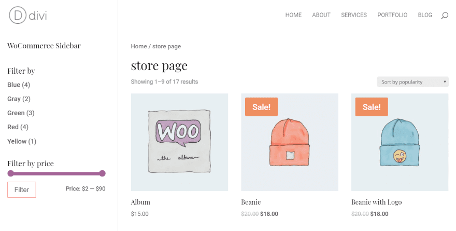This screenshot has height=231, width=456.
Task: Click the Divi logo icon
Action: pyautogui.click(x=18, y=15)
